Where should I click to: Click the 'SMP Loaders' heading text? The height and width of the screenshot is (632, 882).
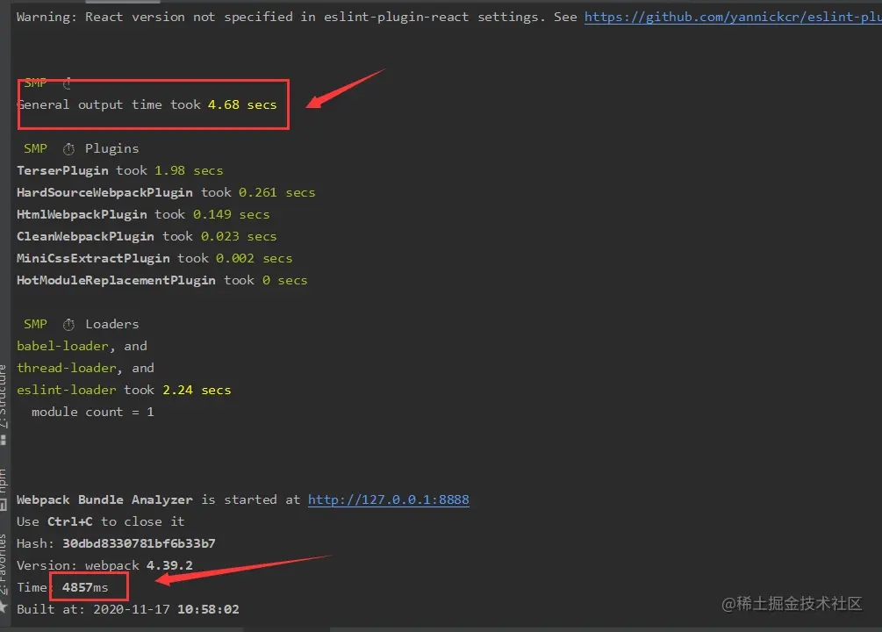tap(81, 324)
